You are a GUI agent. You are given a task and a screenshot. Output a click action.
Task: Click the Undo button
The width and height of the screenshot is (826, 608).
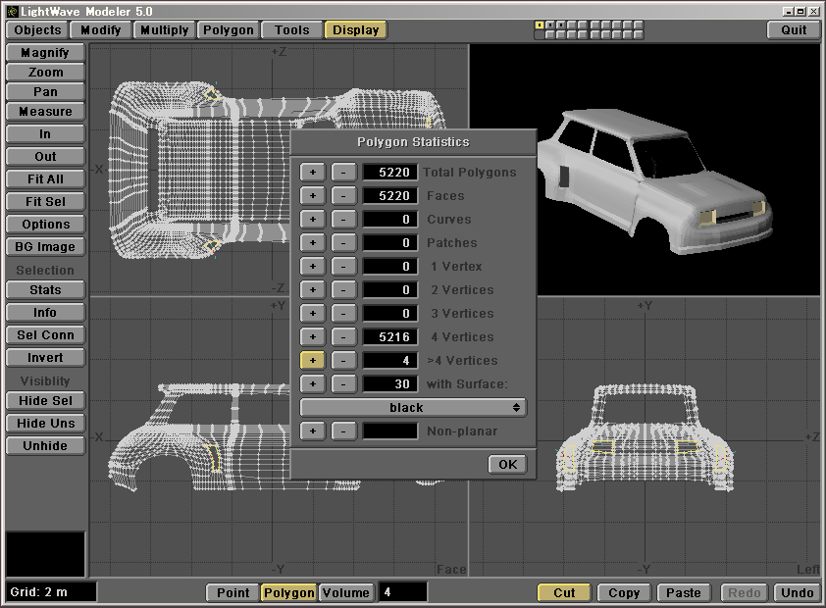(x=797, y=592)
